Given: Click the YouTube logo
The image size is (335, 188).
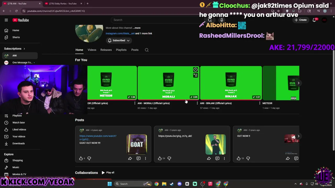Looking at the screenshot, I should pos(21,20).
